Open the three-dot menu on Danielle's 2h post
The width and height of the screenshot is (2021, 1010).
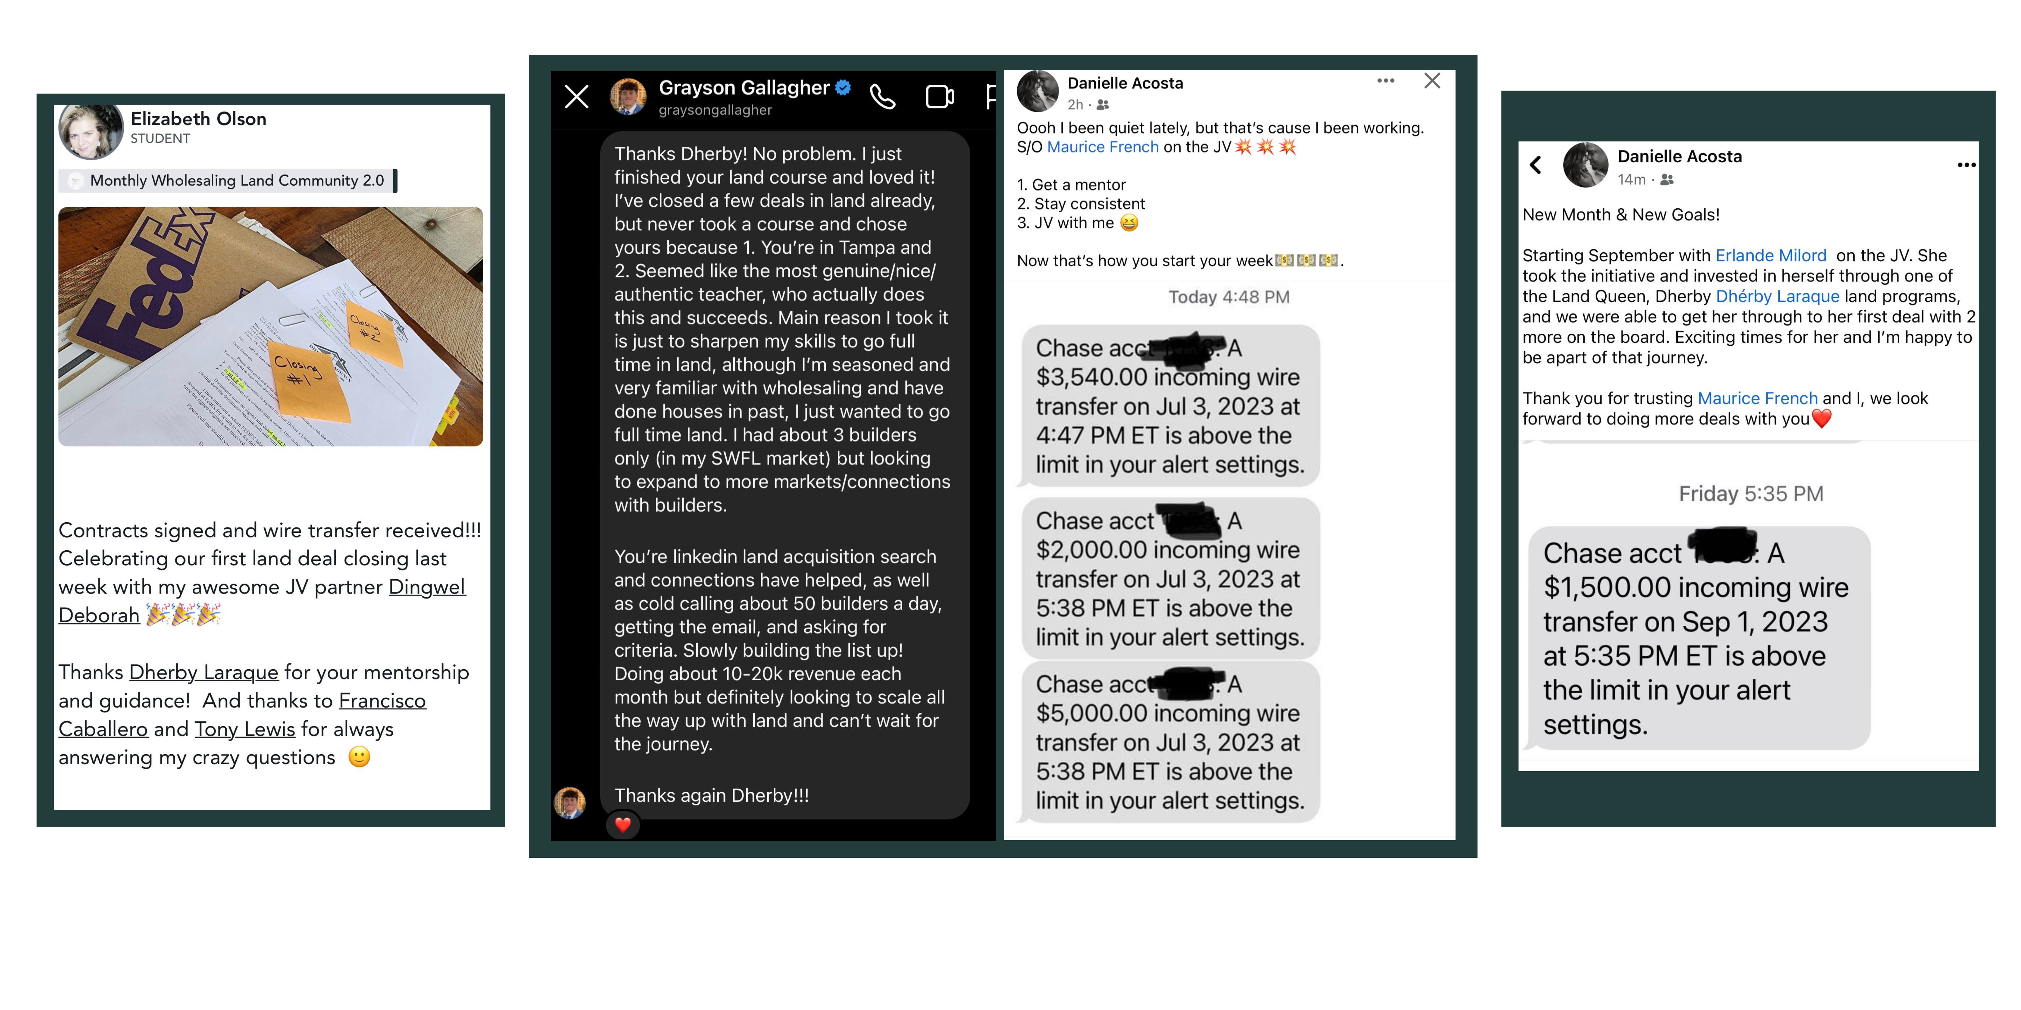(x=1386, y=81)
